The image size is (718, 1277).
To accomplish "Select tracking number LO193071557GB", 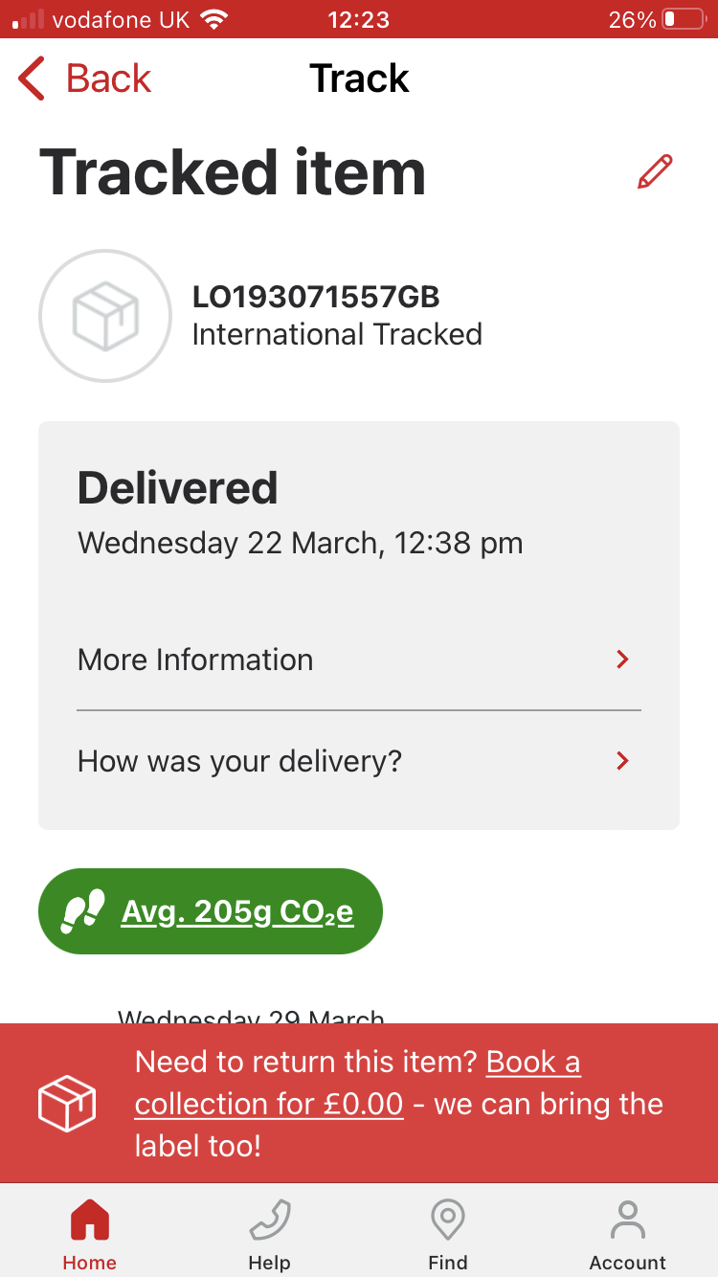I will click(316, 297).
